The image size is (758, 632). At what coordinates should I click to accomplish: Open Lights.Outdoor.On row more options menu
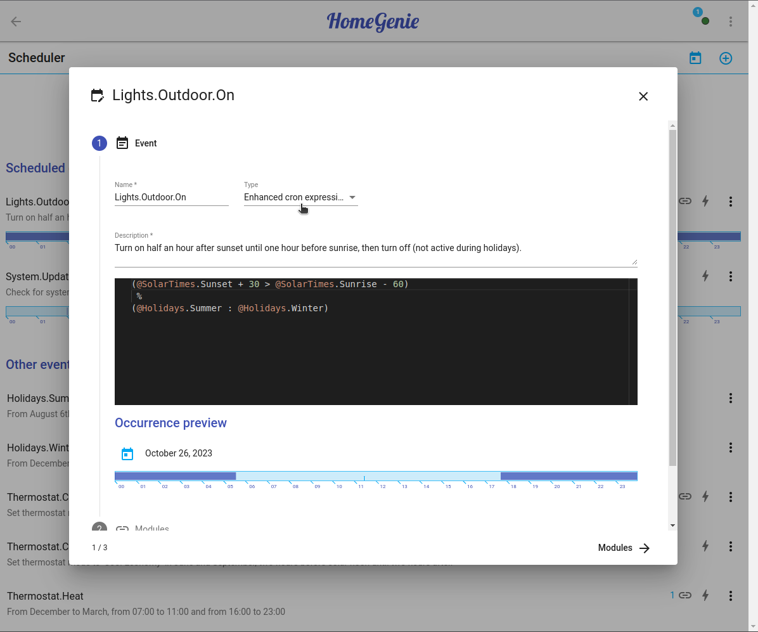[x=731, y=202]
